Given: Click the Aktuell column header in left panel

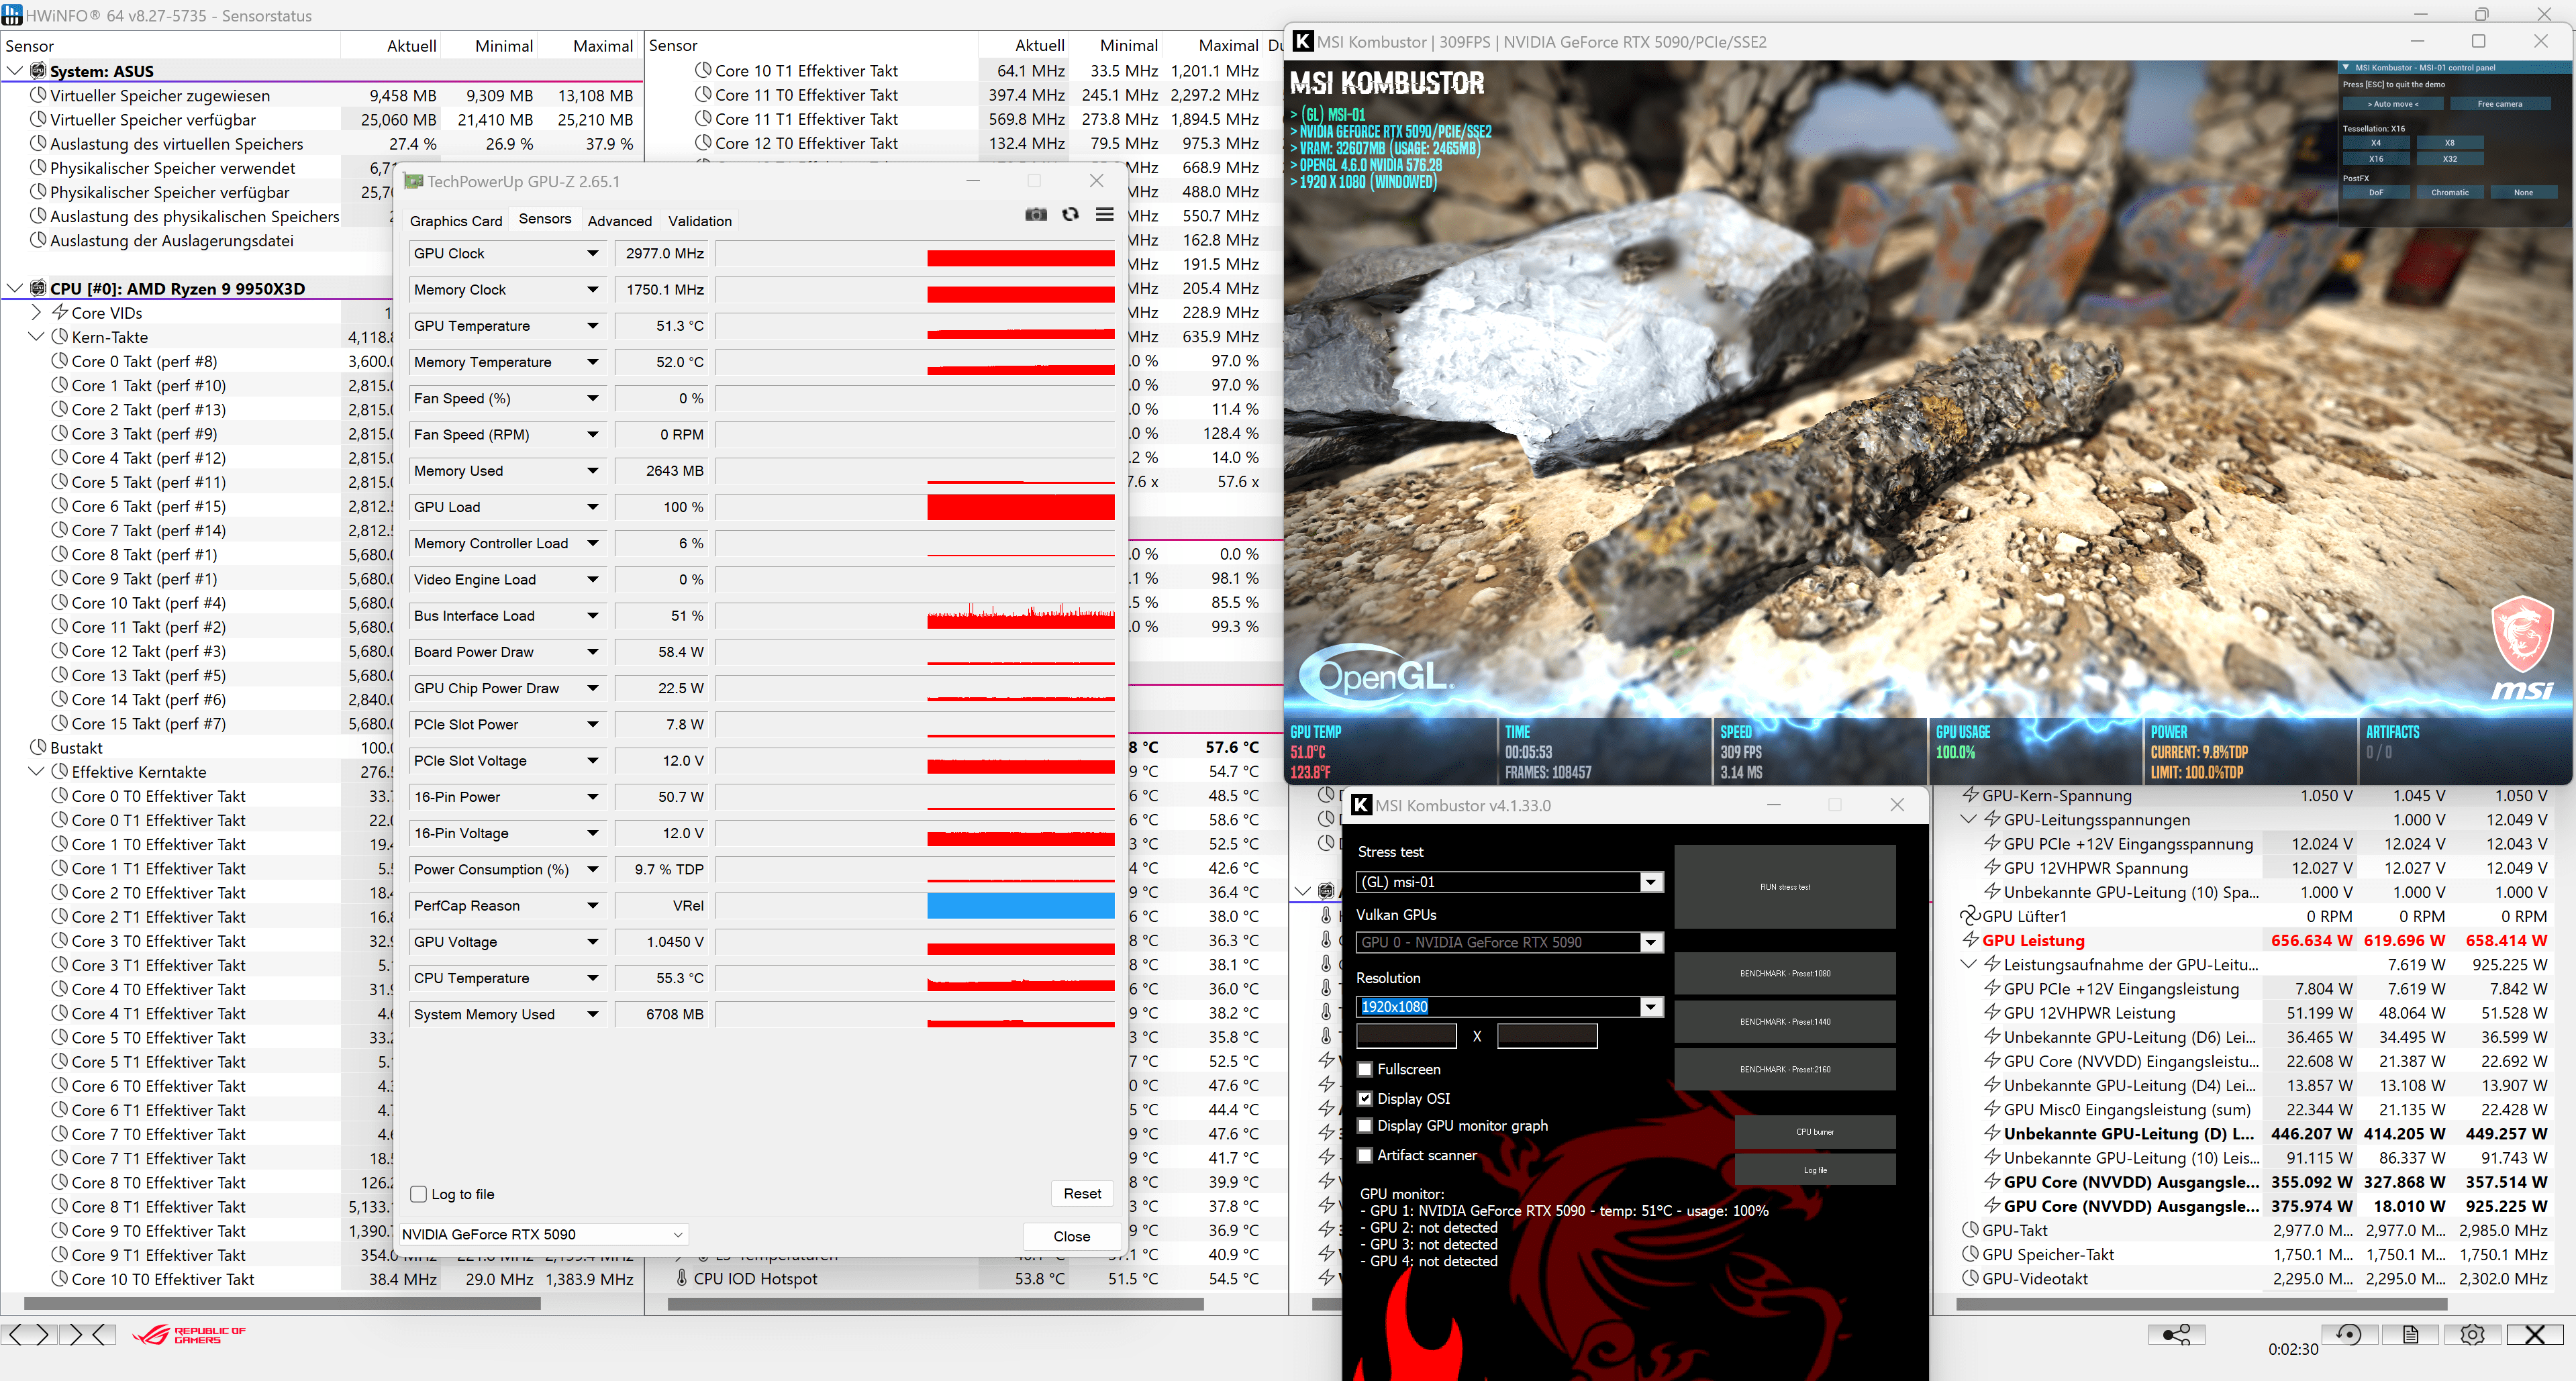Looking at the screenshot, I should tap(411, 46).
